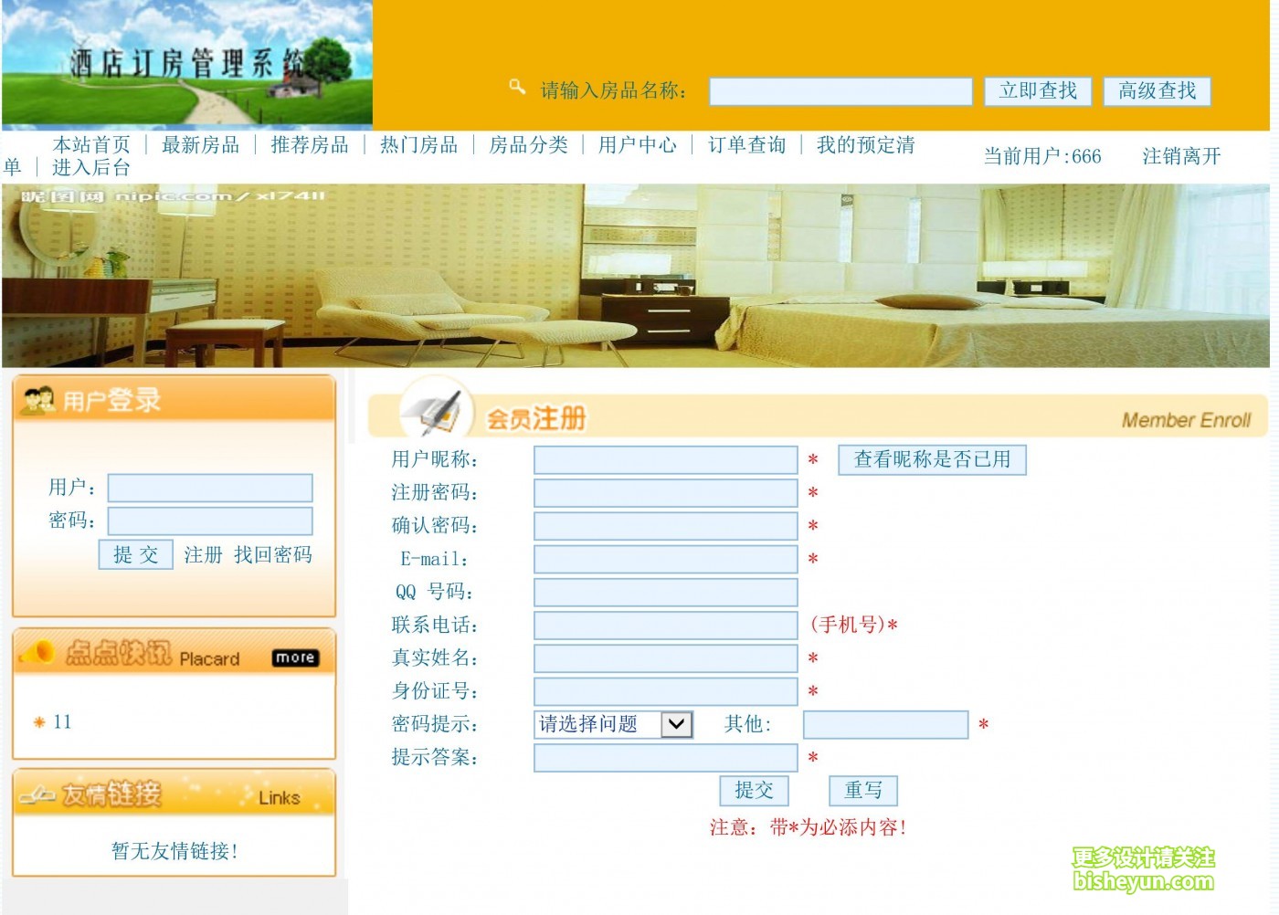Click 注销离开 to log out
Viewport: 1279px width, 915px height.
[x=1180, y=155]
